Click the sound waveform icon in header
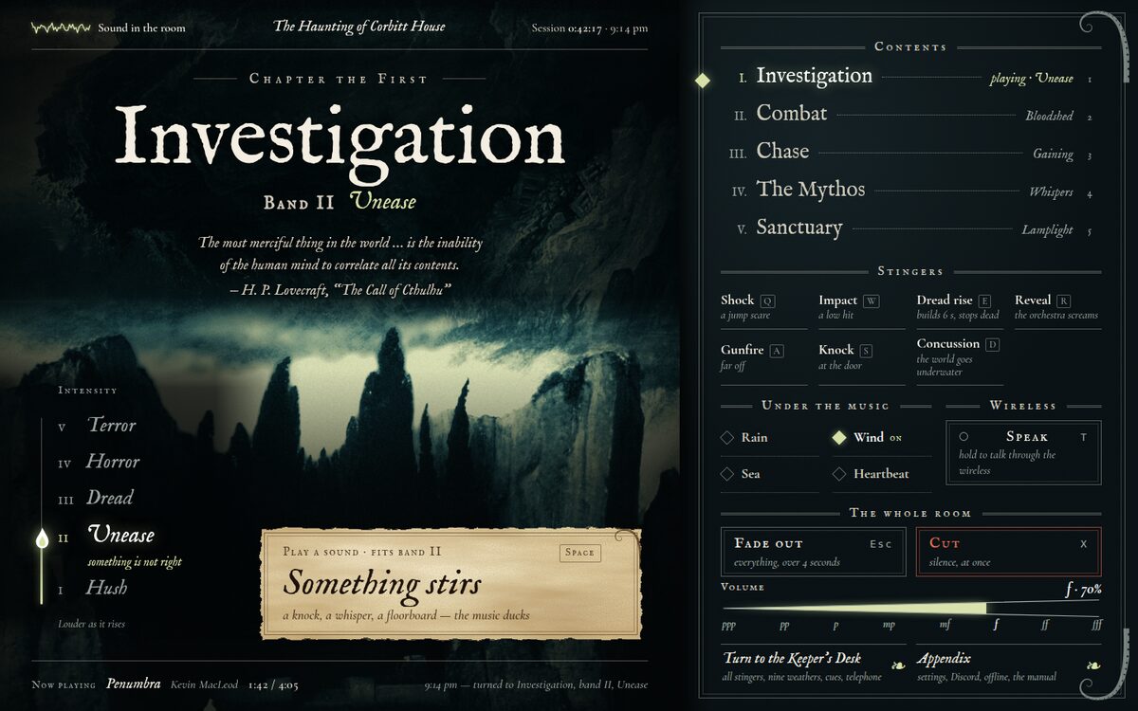 pyautogui.click(x=61, y=27)
